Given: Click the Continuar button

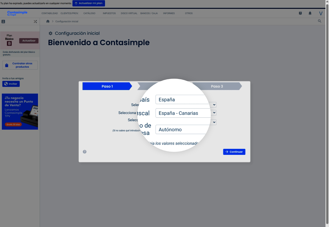Looking at the screenshot, I should [x=234, y=152].
